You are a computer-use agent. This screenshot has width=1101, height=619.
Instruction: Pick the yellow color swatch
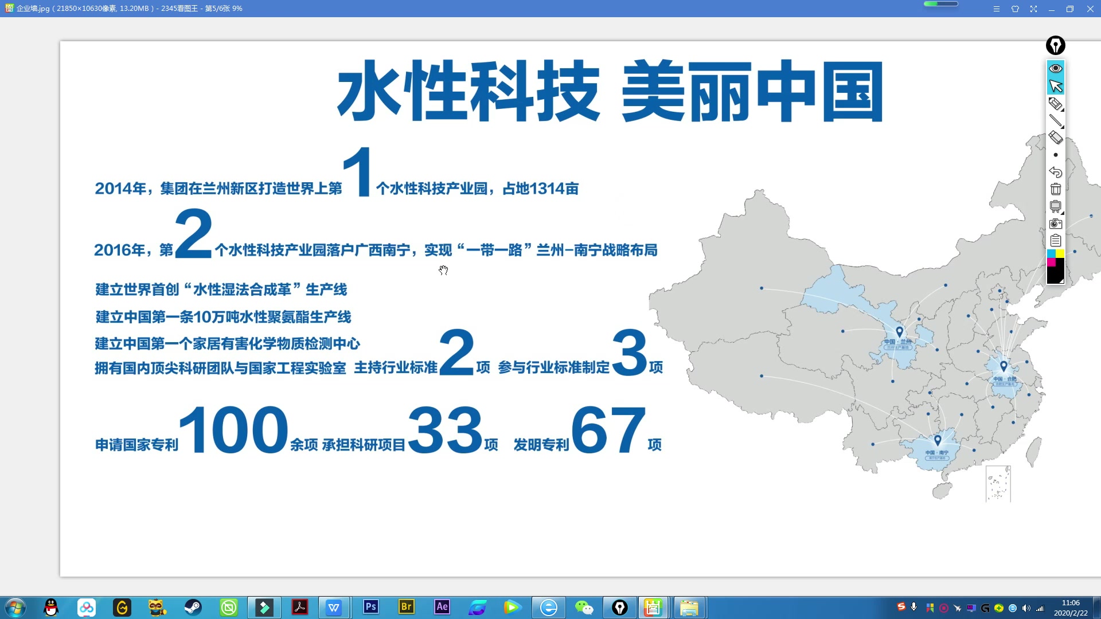(1060, 253)
